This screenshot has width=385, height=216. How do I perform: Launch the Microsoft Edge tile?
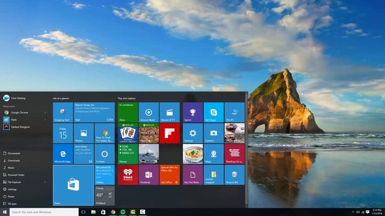pyautogui.click(x=63, y=154)
